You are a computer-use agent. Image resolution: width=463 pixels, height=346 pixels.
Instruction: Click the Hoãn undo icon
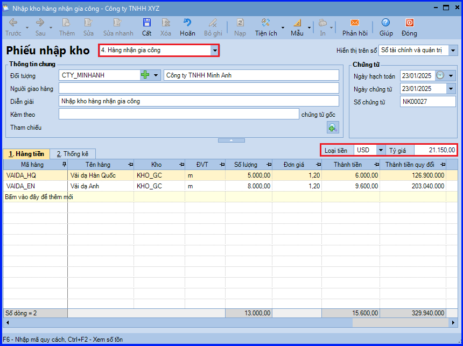point(187,23)
